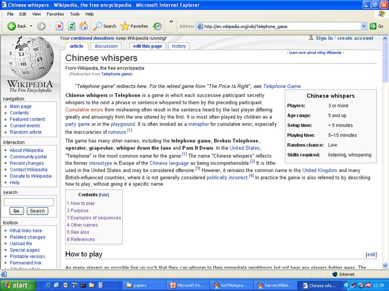Click the edit link for How to play

coord(371,254)
